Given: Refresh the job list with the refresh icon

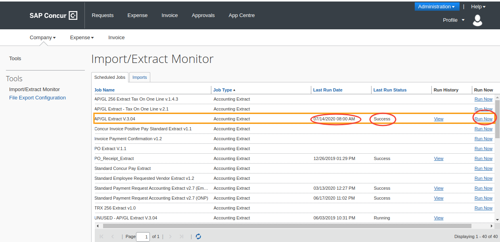Looking at the screenshot, I should (x=198, y=236).
